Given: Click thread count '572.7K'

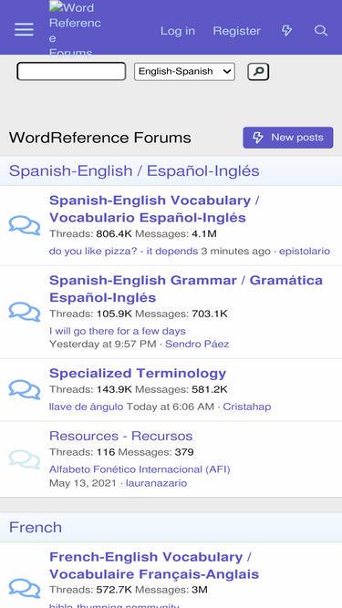Looking at the screenshot, I should point(114,590).
